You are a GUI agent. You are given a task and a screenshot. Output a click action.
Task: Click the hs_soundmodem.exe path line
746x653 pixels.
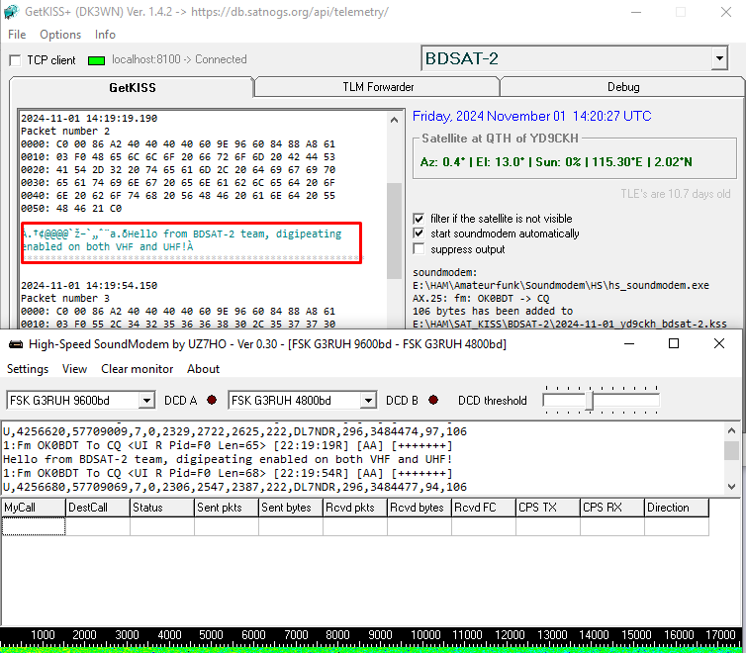560,285
